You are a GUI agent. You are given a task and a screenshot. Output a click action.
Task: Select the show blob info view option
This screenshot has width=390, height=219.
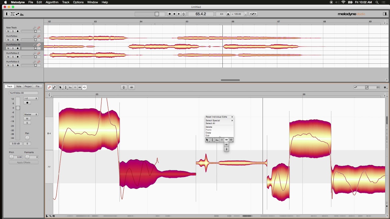[x=367, y=88]
